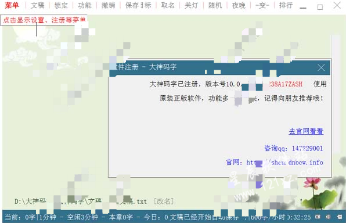
Task: Click the keyboard icon in status bar
Action: coord(318,217)
